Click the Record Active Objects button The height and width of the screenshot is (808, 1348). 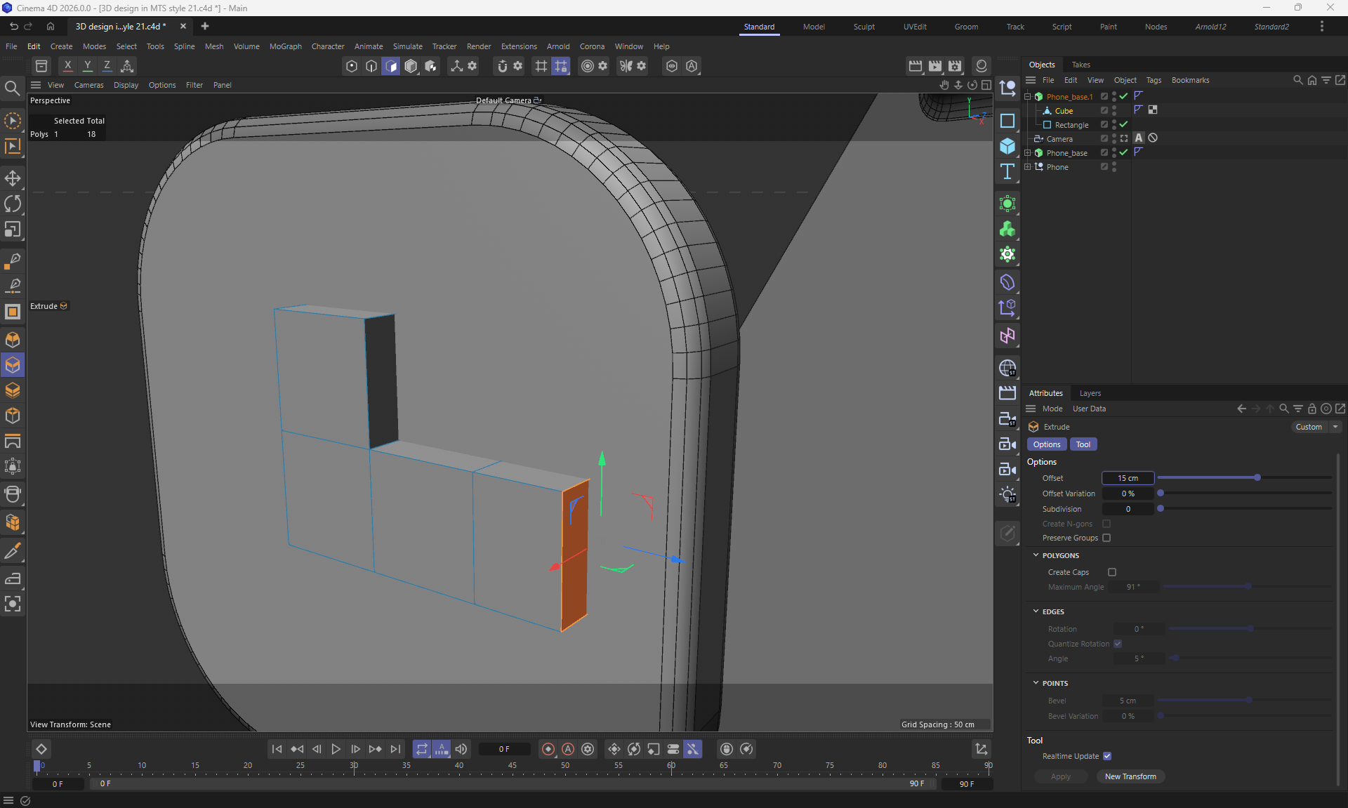click(x=548, y=749)
